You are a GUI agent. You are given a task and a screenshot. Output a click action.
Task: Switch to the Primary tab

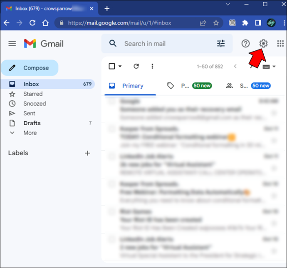pyautogui.click(x=130, y=86)
